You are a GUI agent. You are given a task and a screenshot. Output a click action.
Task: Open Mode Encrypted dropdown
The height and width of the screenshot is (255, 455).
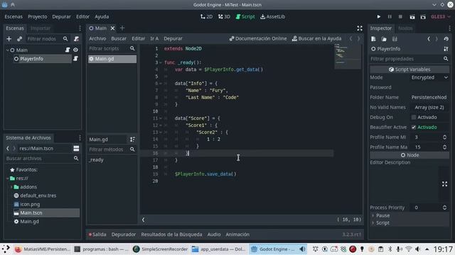click(429, 77)
